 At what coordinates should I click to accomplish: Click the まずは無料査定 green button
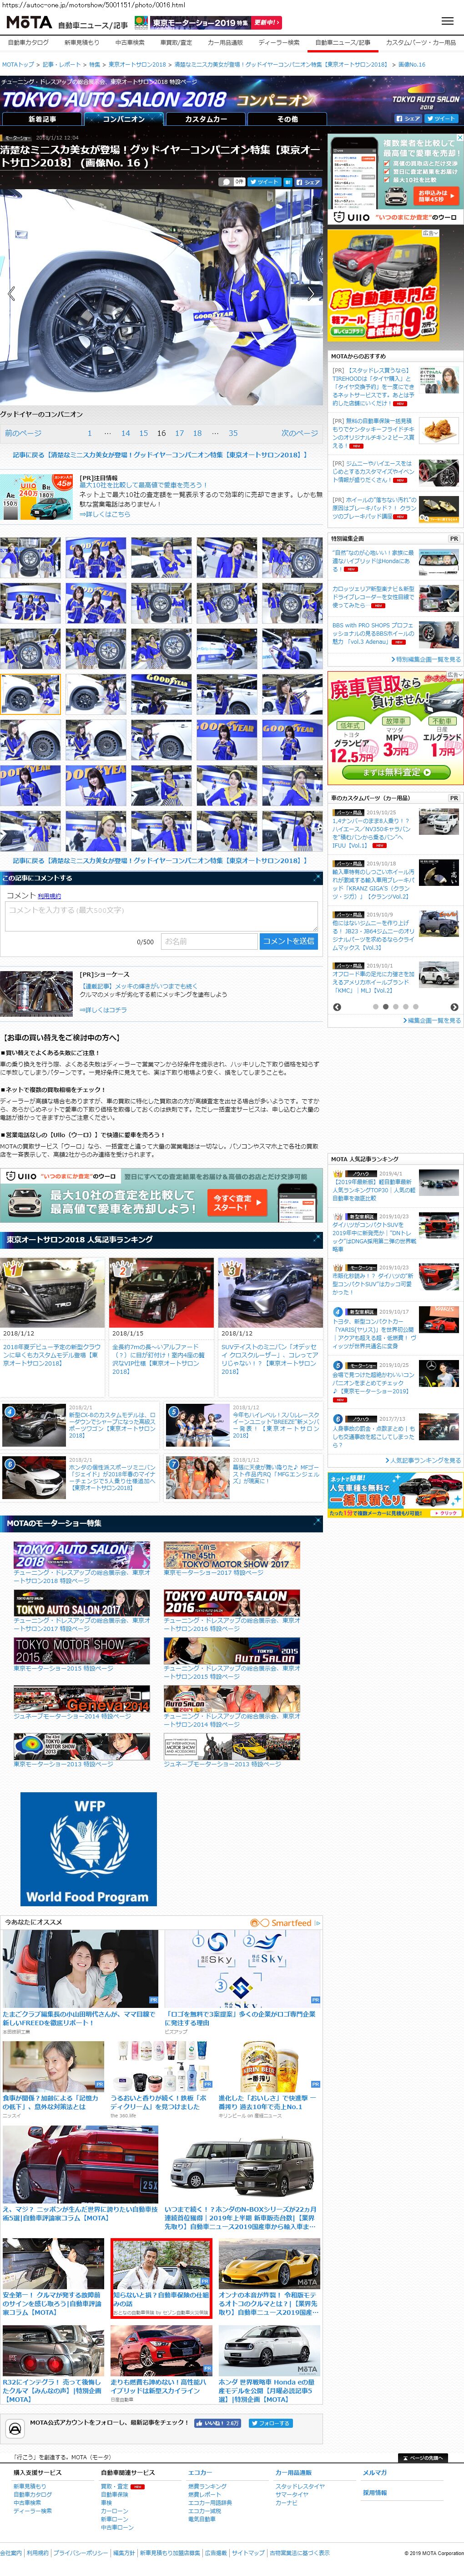[x=395, y=772]
